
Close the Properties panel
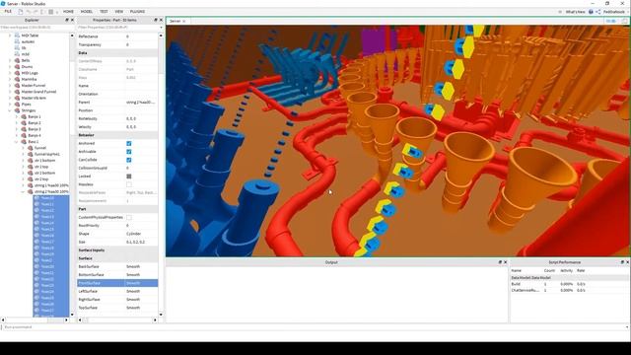tap(161, 20)
